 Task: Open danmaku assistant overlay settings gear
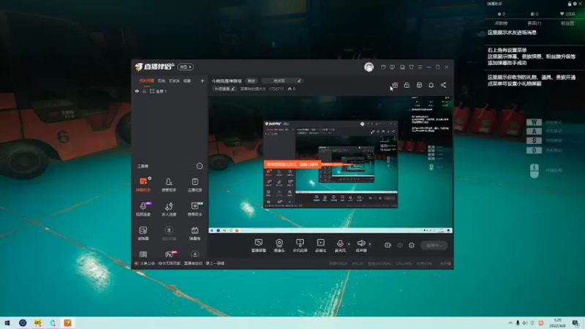(575, 4)
